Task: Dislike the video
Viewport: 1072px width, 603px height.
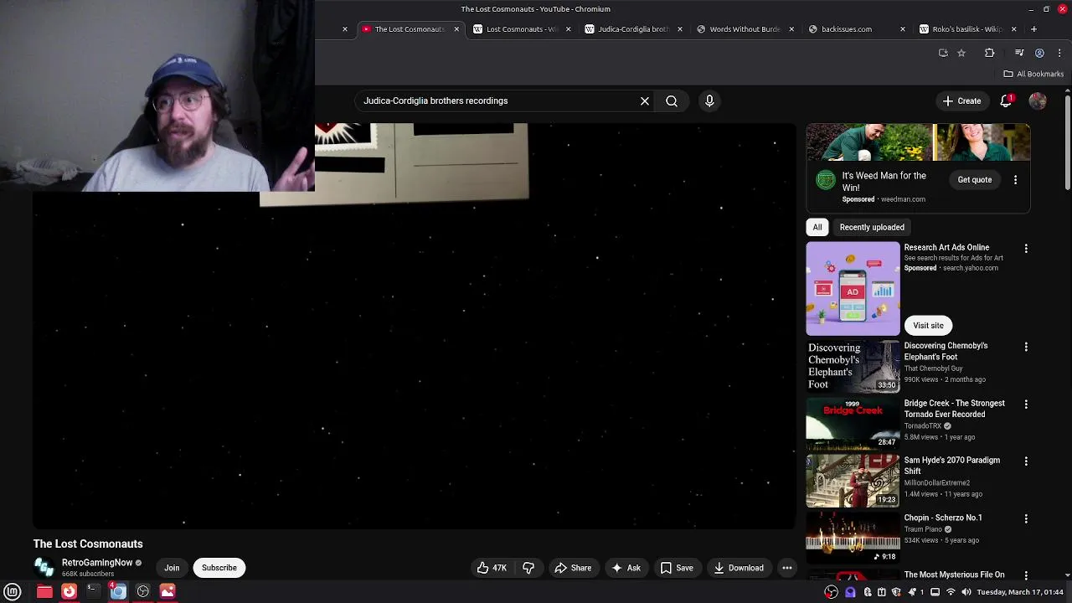Action: point(528,568)
